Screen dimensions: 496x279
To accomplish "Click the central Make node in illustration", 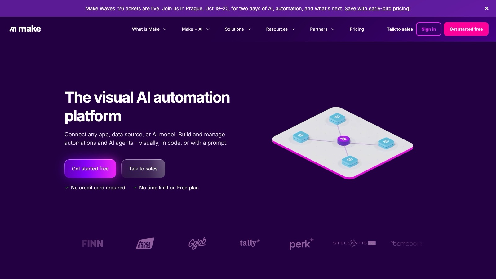I will [343, 140].
